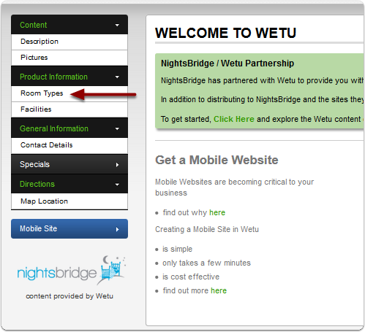The image size is (365, 332).
Task: Open the Facilities menu item
Action: tap(69, 109)
